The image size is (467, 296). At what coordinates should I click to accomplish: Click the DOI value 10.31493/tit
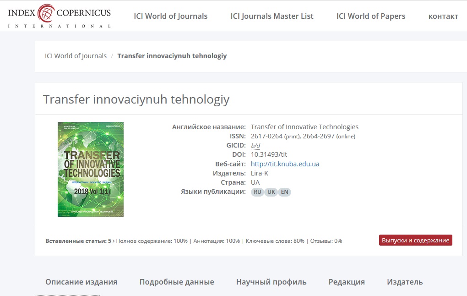click(x=269, y=154)
